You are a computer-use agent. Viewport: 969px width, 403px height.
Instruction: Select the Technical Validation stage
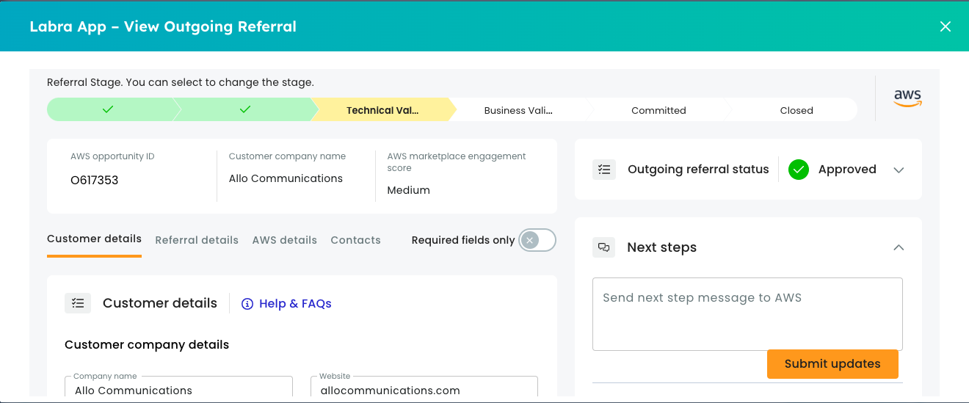(382, 110)
